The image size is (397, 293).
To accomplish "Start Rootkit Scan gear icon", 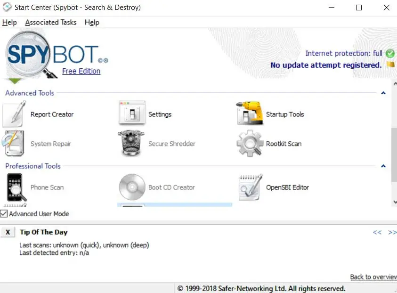I will [x=250, y=143].
